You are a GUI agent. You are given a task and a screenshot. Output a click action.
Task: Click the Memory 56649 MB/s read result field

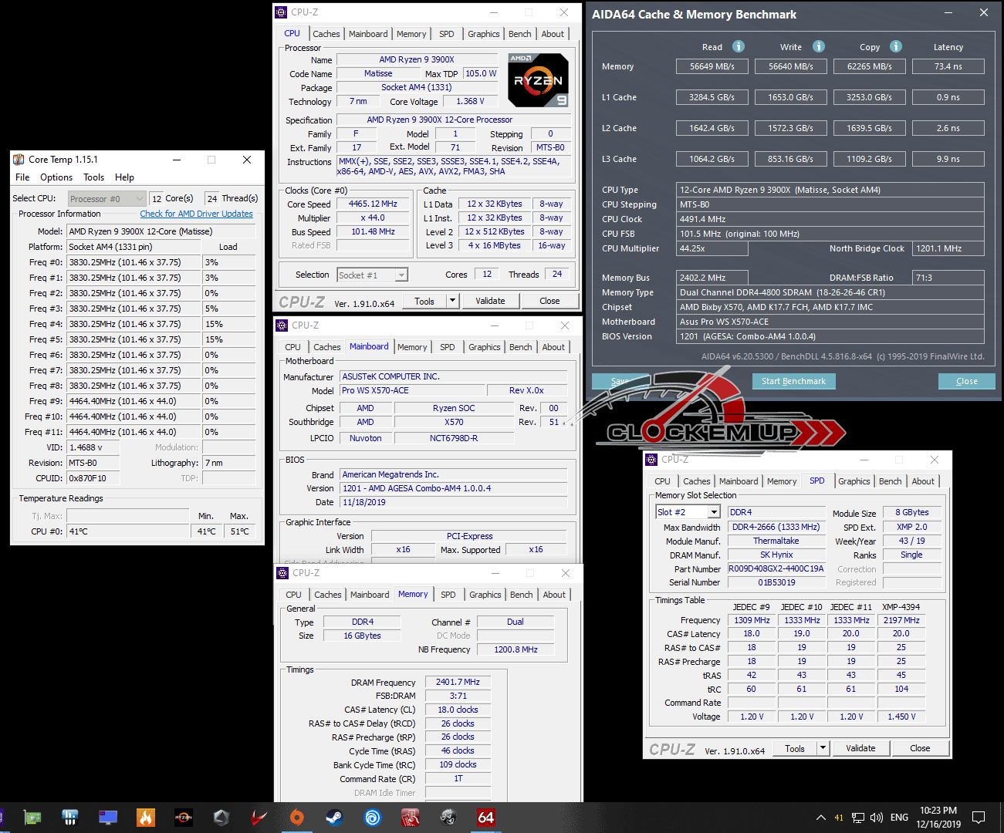tap(712, 66)
